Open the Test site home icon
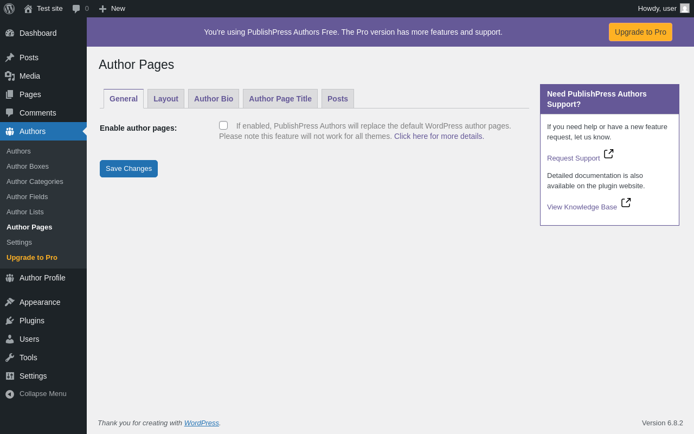This screenshot has height=434, width=694. [x=28, y=9]
